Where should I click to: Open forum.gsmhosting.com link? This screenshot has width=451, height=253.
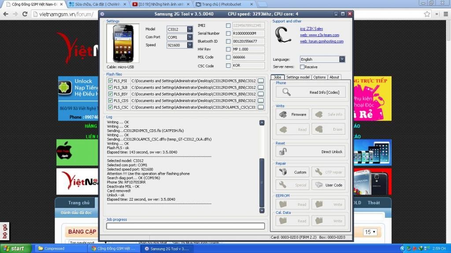[322, 41]
